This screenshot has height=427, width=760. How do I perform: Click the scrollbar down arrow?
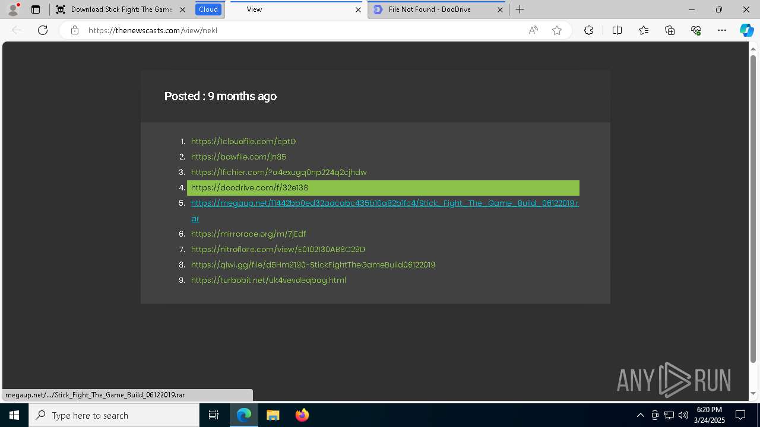point(753,394)
